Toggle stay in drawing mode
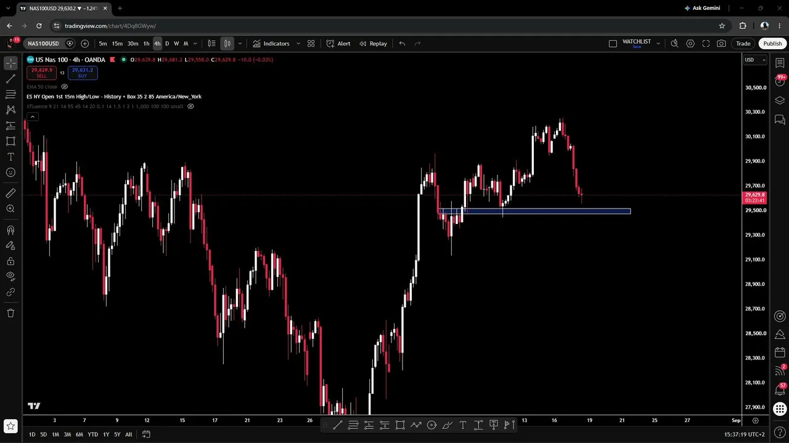Screen dimensions: 789x443 [x=10, y=245]
